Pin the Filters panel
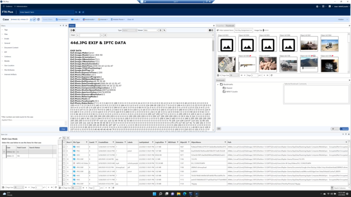The image size is (351, 197). click(63, 26)
